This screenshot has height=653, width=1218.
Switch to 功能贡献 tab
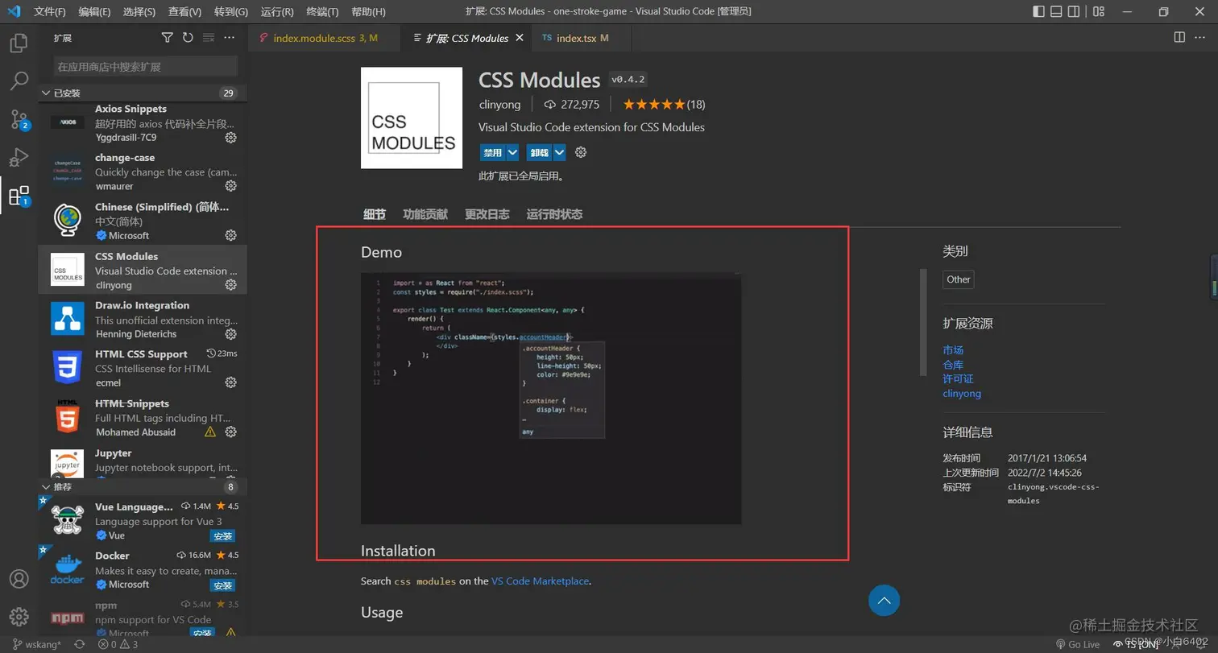[425, 214]
